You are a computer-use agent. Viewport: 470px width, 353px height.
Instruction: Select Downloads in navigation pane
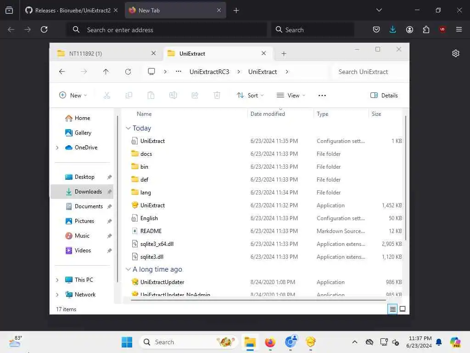tap(82, 192)
